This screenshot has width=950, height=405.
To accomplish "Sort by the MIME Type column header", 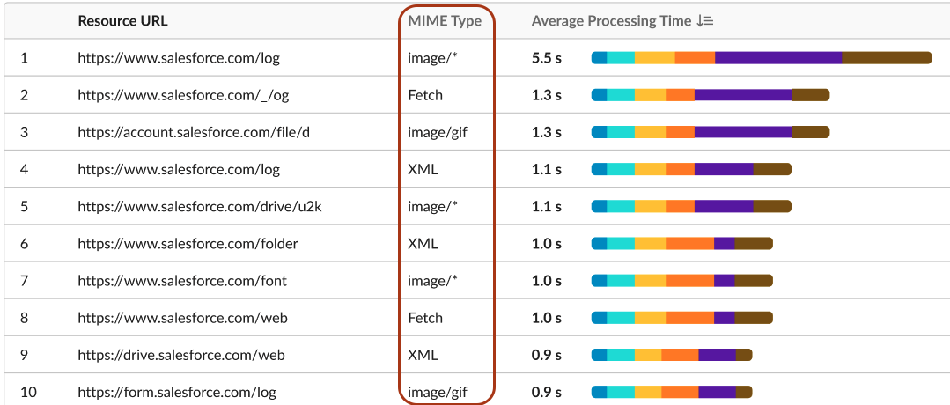I will coord(445,21).
